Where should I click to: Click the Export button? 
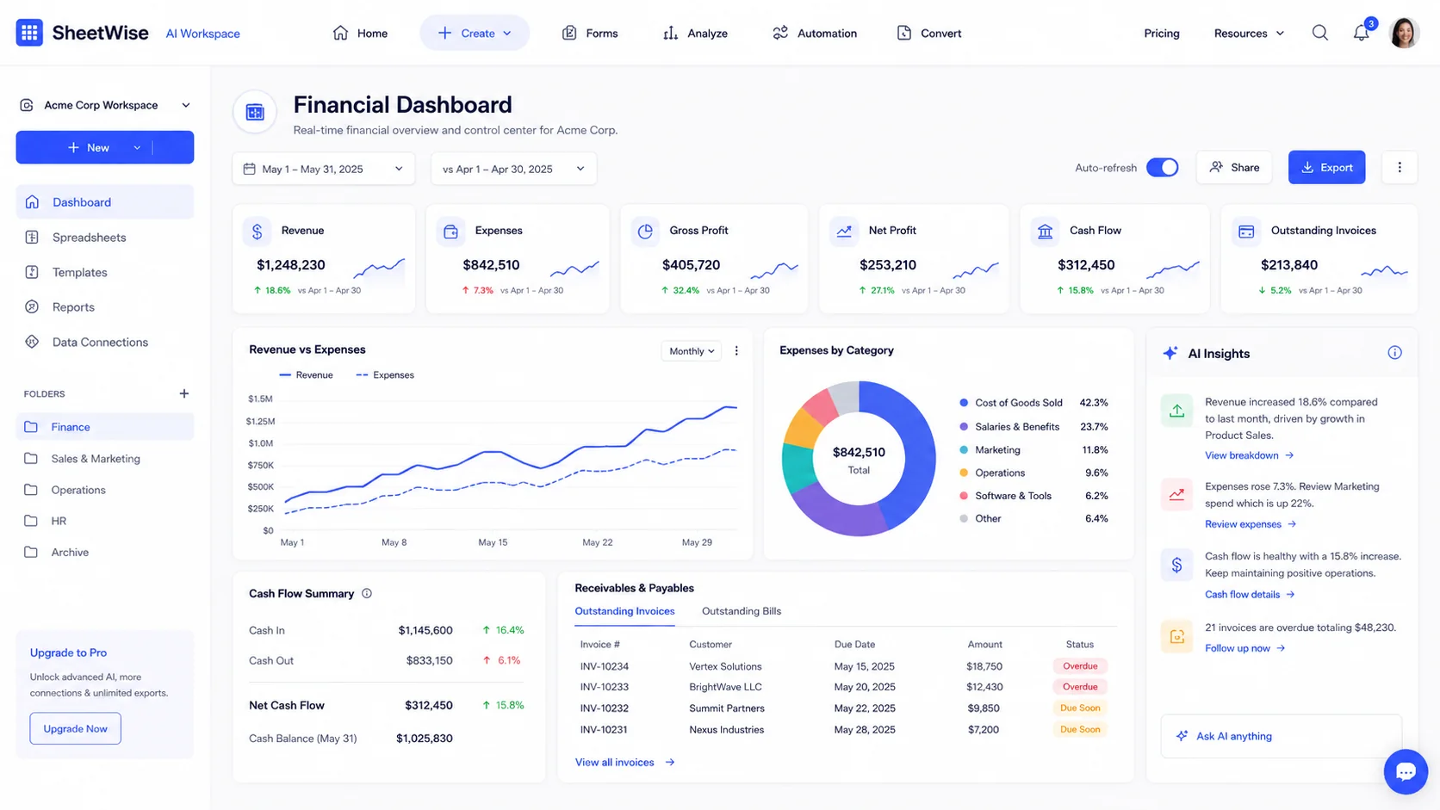[1326, 167]
